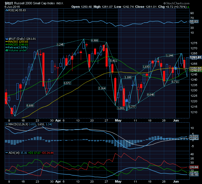
Task: Click the RSI(14) indicator legend icon
Action: pos(7,10)
